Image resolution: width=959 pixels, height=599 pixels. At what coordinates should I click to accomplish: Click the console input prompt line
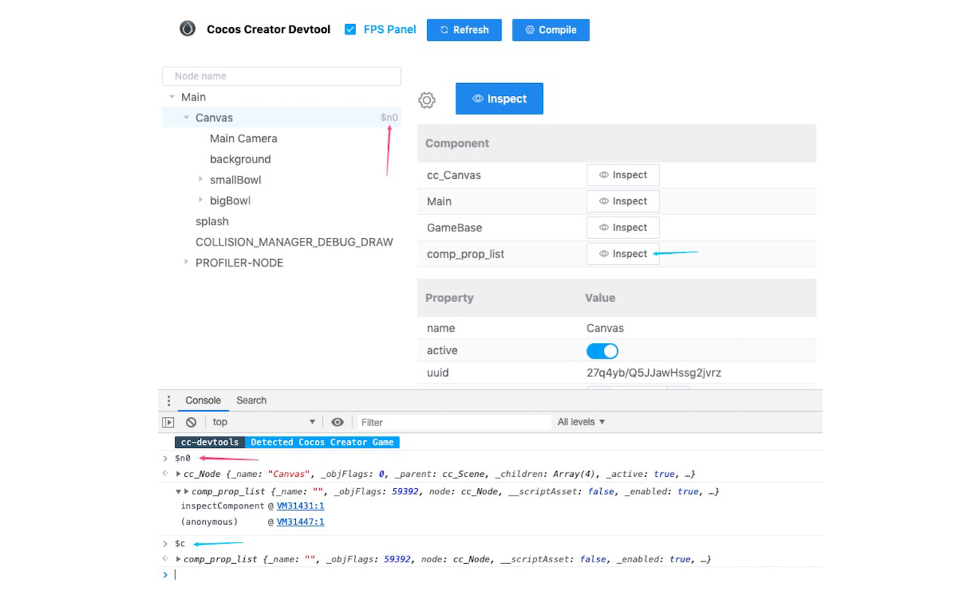[x=494, y=574]
